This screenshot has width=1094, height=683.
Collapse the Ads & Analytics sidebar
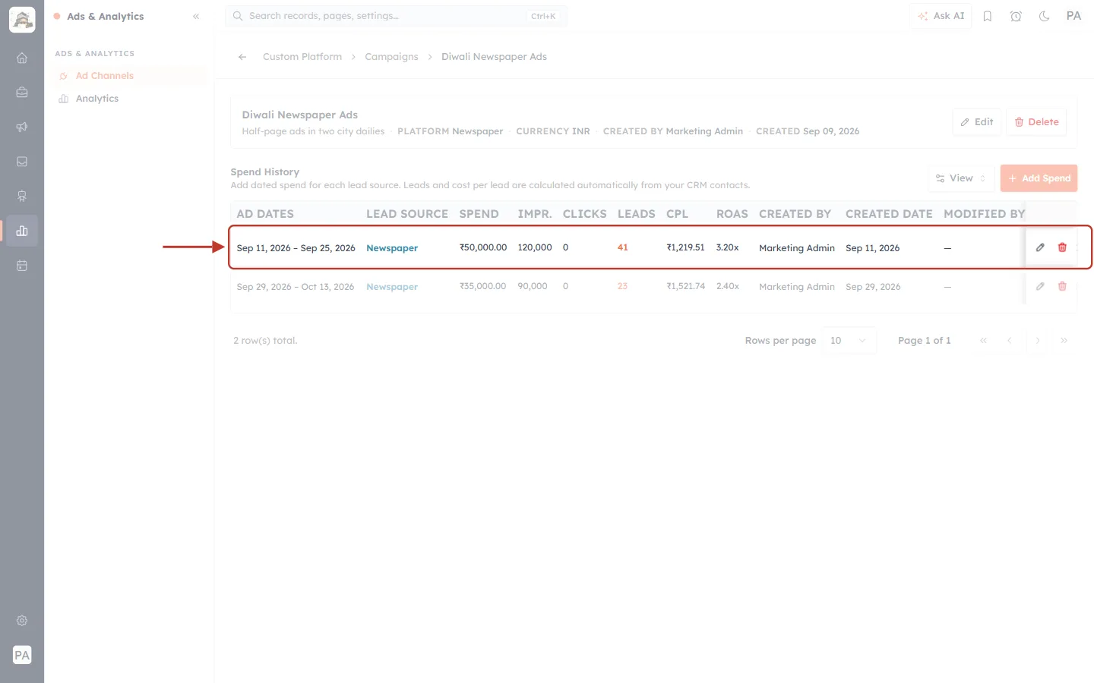(x=196, y=16)
